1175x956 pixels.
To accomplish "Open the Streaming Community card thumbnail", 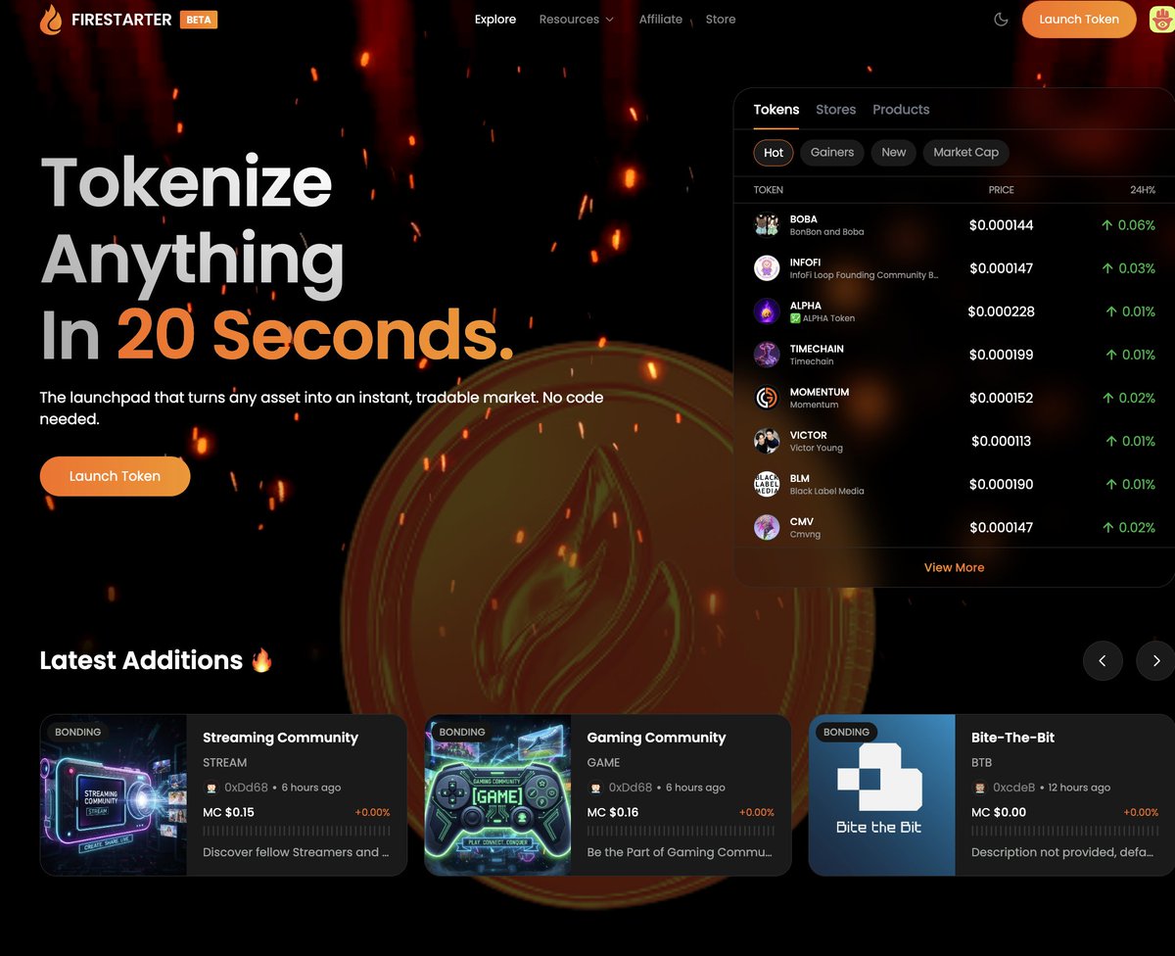I will [x=114, y=794].
